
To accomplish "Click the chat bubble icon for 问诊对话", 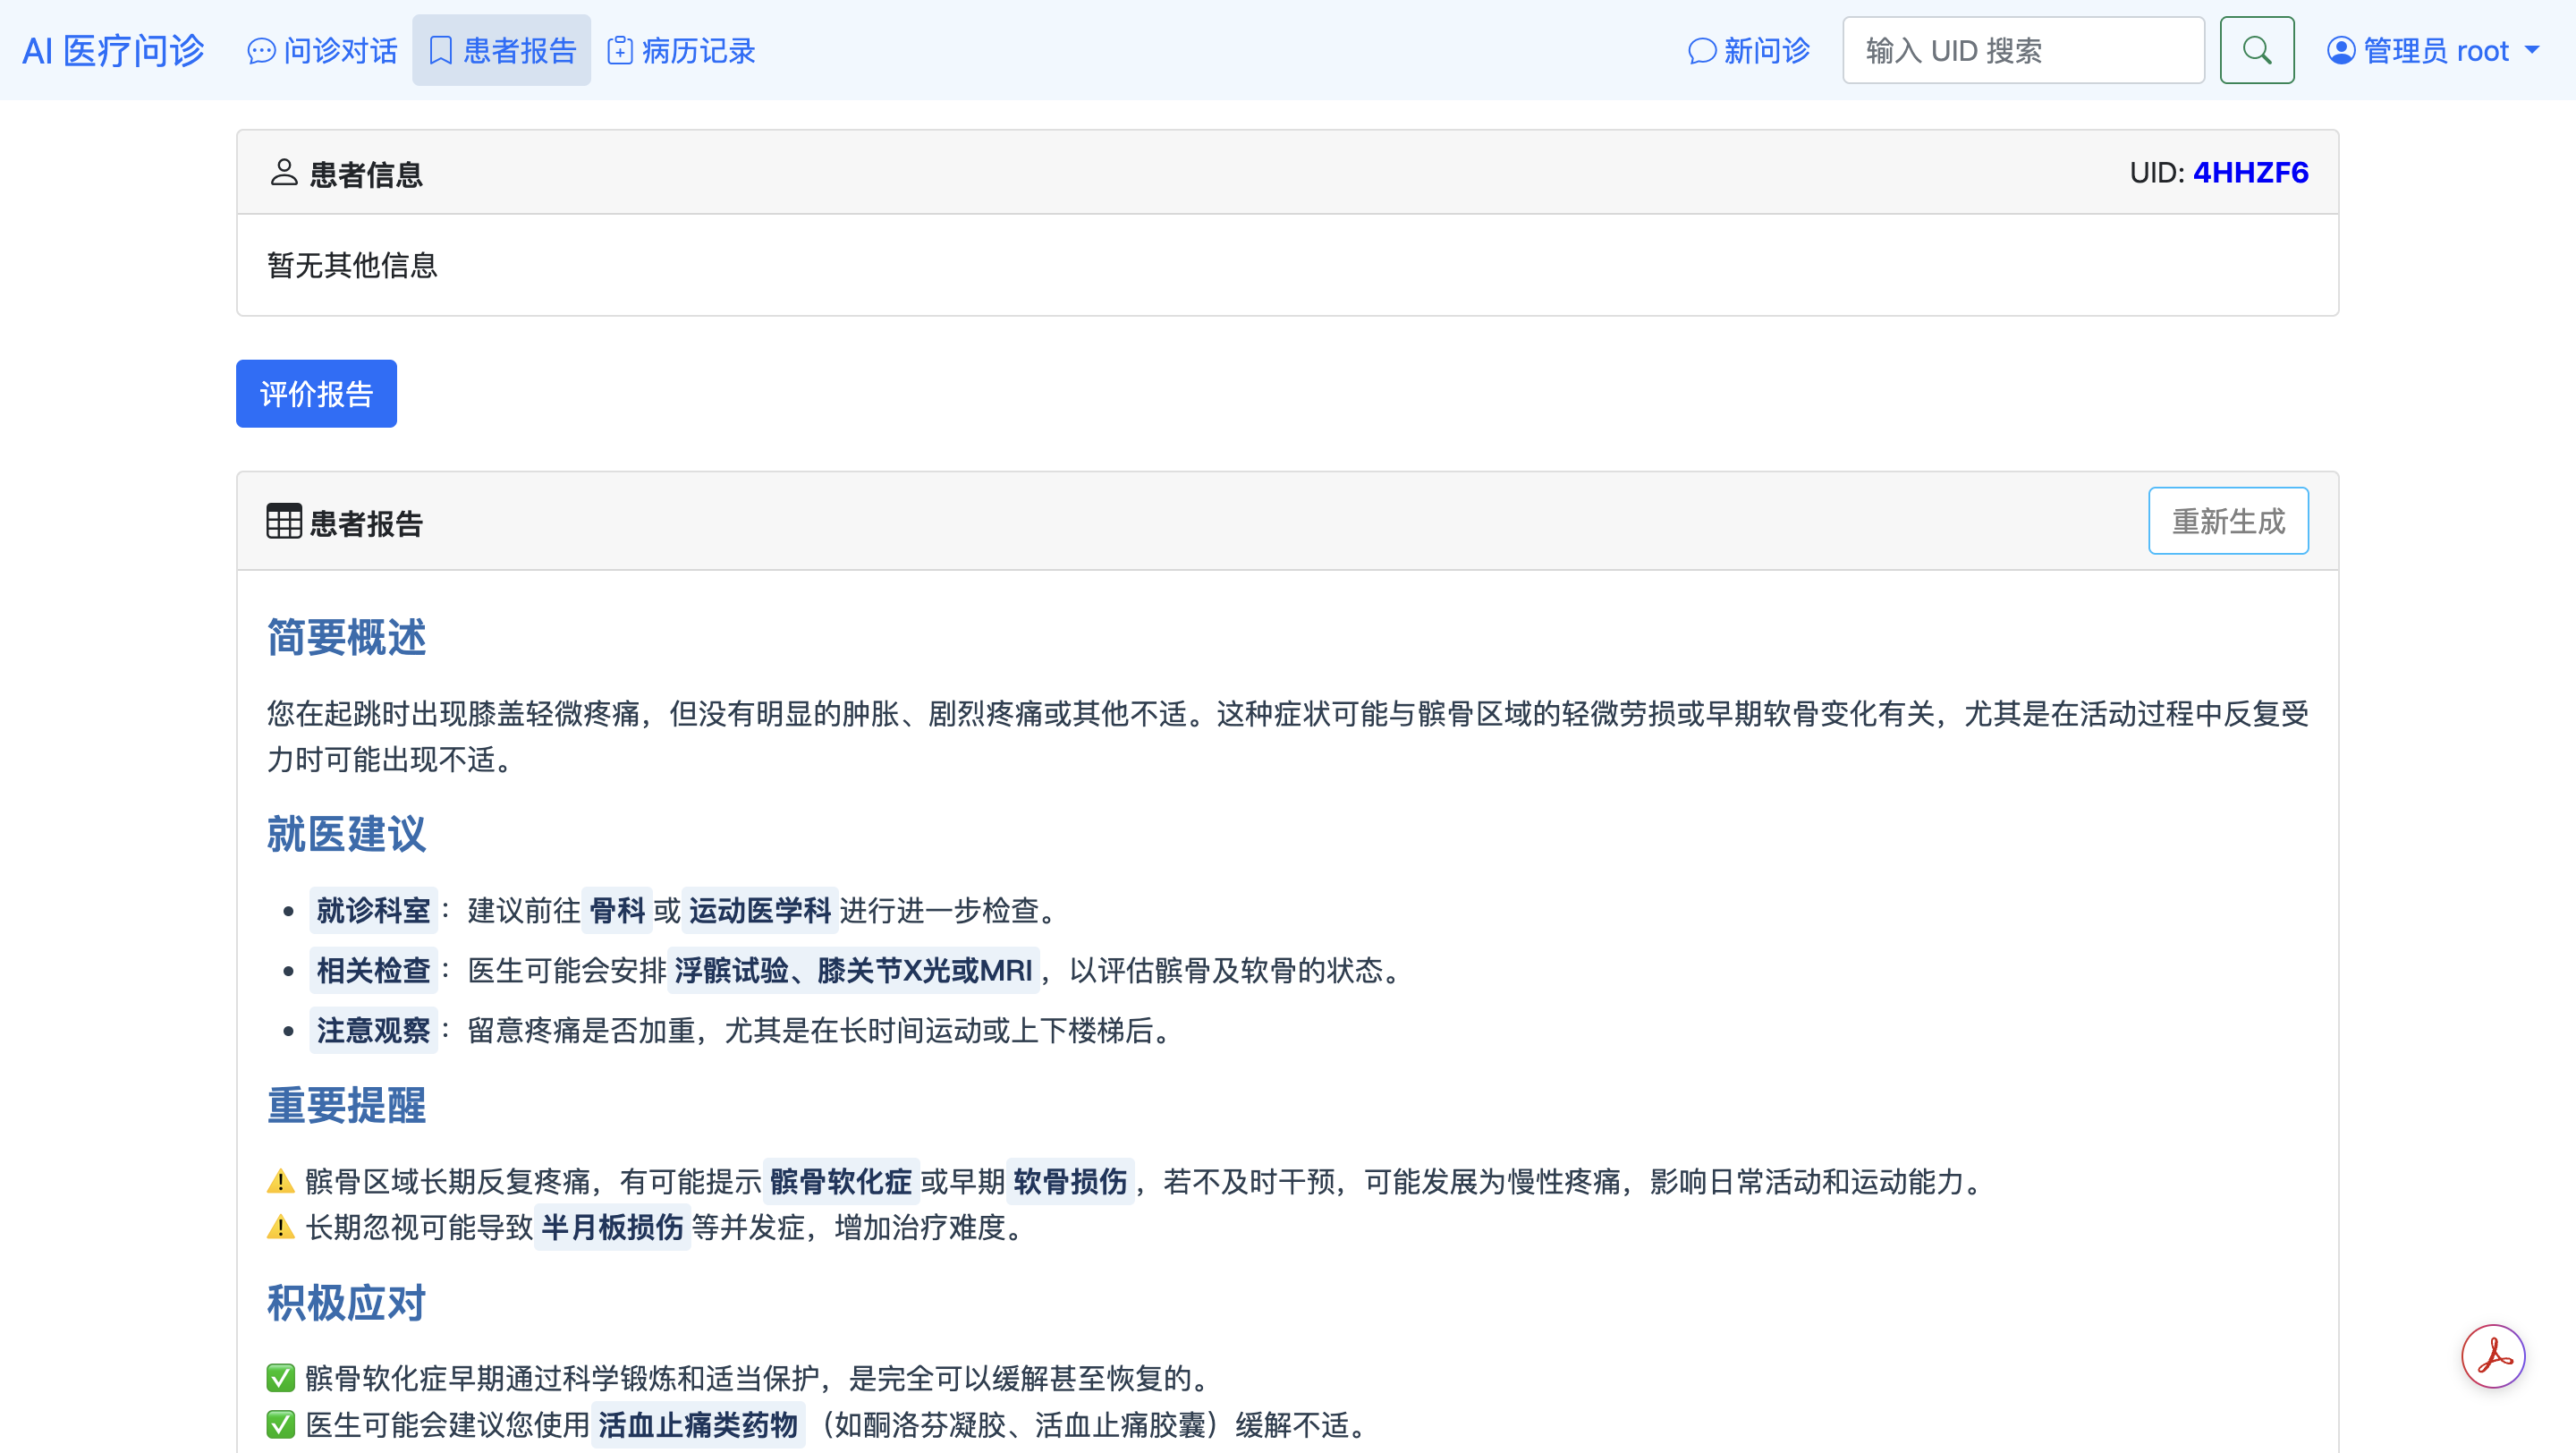I will (x=261, y=51).
